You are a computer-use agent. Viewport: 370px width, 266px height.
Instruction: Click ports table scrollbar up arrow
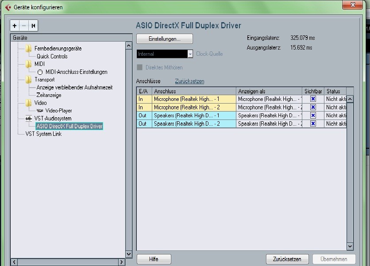(350, 99)
